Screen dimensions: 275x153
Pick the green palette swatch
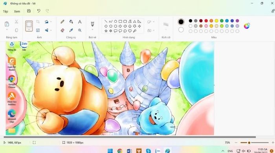tap(222, 21)
